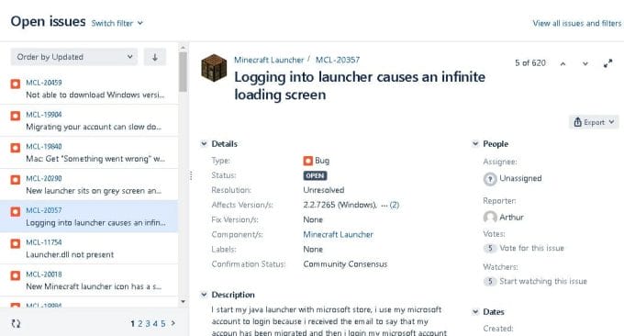Click the Minecraft Launcher project avatar

click(x=214, y=68)
